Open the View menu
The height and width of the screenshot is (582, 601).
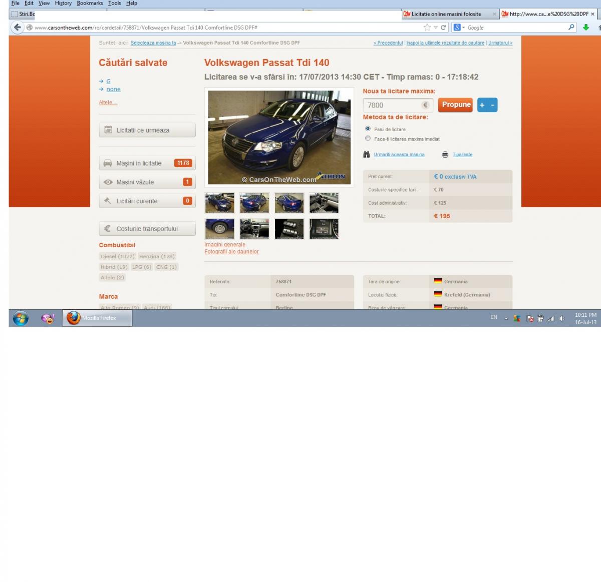click(x=44, y=3)
